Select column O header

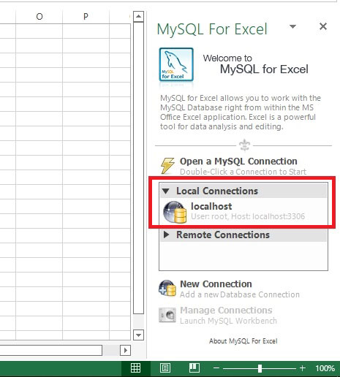(39, 17)
